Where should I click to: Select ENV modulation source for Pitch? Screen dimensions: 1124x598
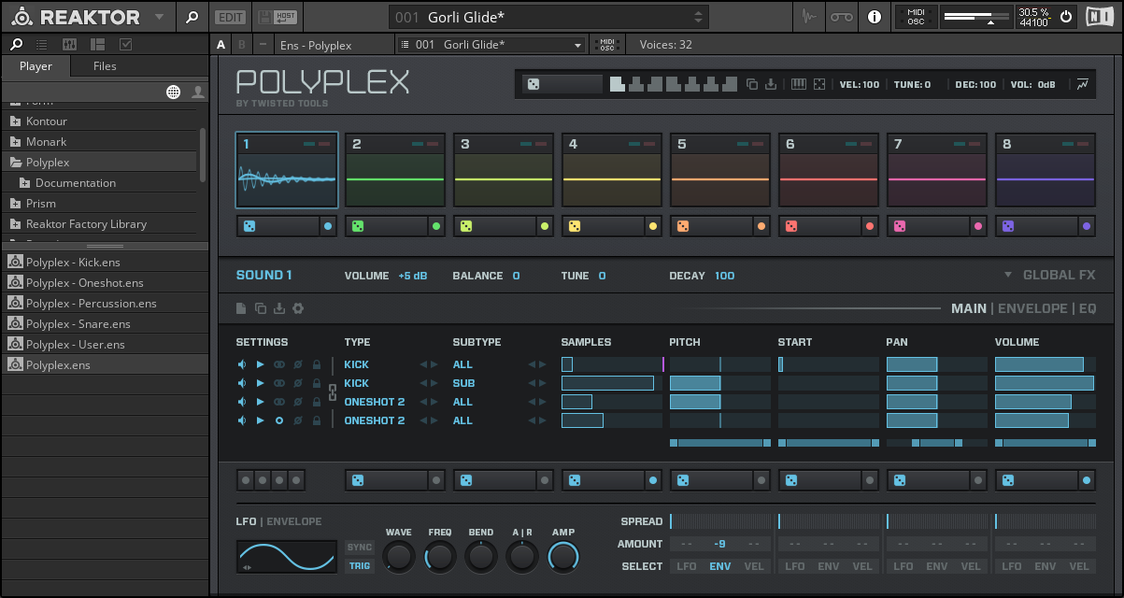pyautogui.click(x=719, y=566)
